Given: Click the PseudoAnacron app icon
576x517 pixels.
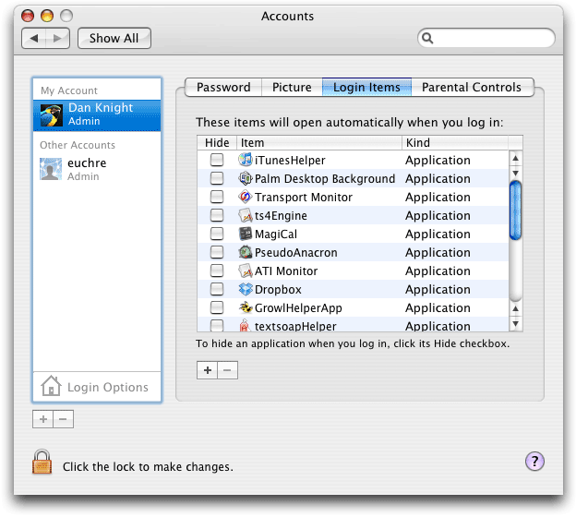Looking at the screenshot, I should pyautogui.click(x=245, y=252).
